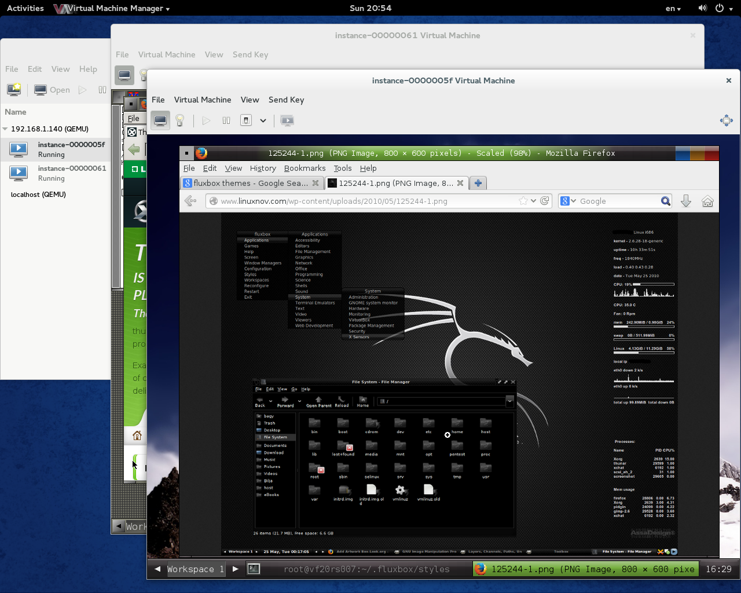741x593 pixels.
Task: Switch to next workspace in fluxbox toolbar
Action: click(x=235, y=569)
